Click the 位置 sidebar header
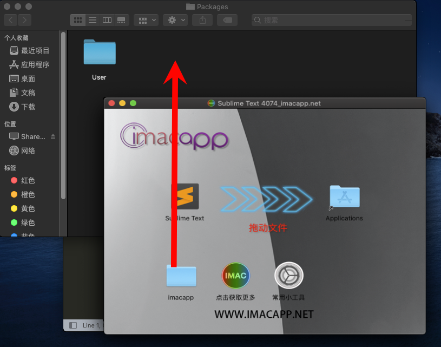441x347 pixels. pyautogui.click(x=10, y=124)
